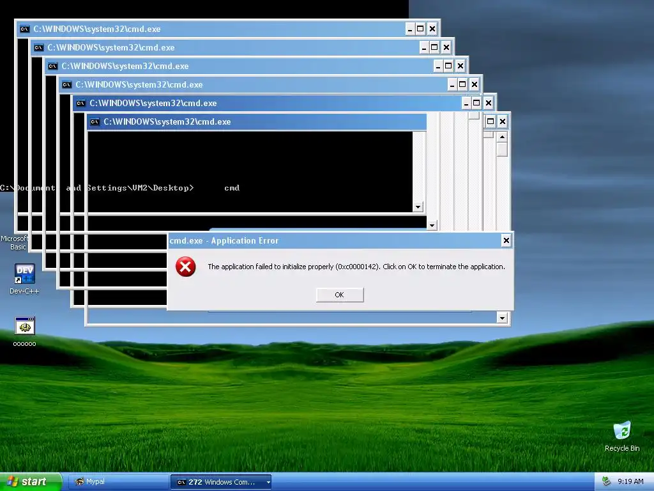Image resolution: width=654 pixels, height=491 pixels.
Task: Click scroll up arrow of rightmost cmd scrollbar
Action: coord(502,137)
